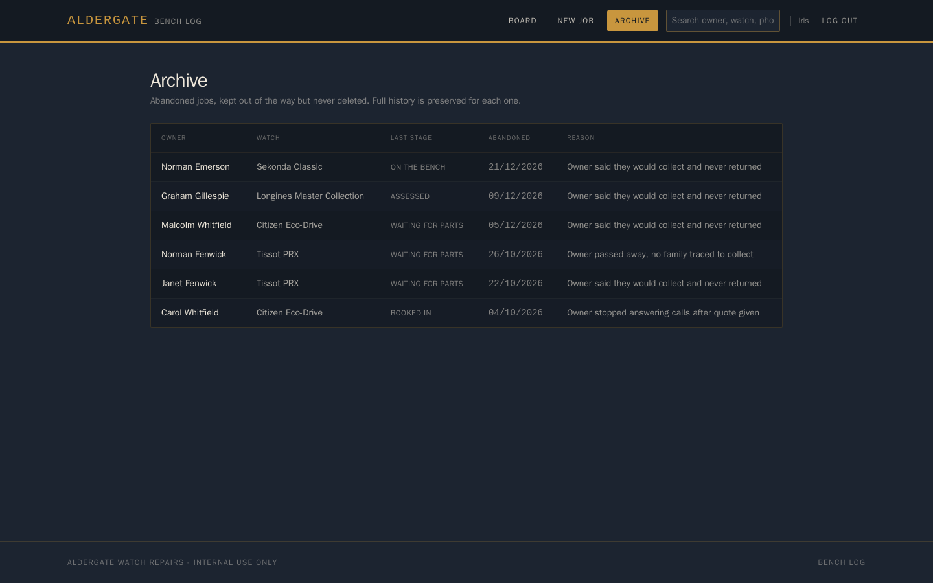Click the Reason column header
Viewport: 933px width, 583px height.
[581, 138]
